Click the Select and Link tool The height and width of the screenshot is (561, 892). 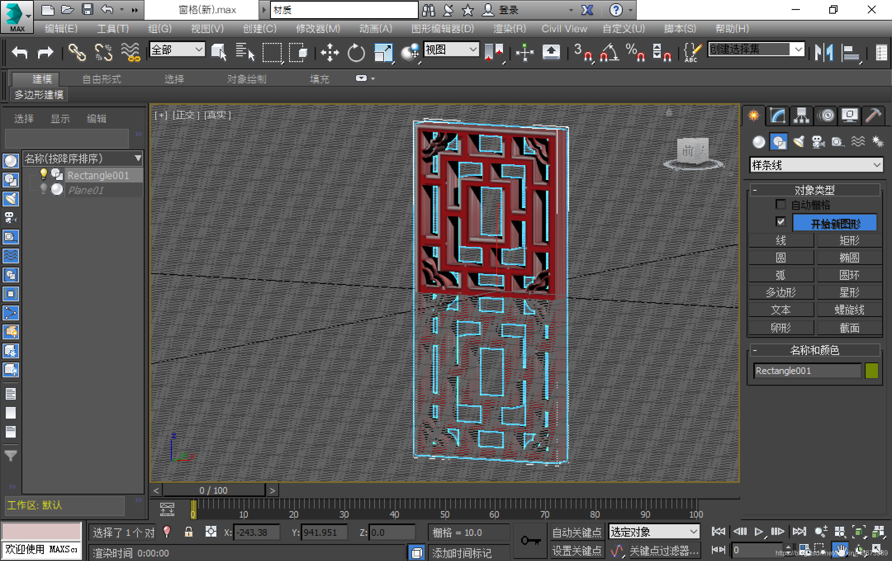pos(77,53)
